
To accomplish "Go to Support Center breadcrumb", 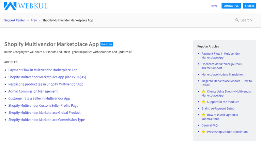I will click(14, 20).
